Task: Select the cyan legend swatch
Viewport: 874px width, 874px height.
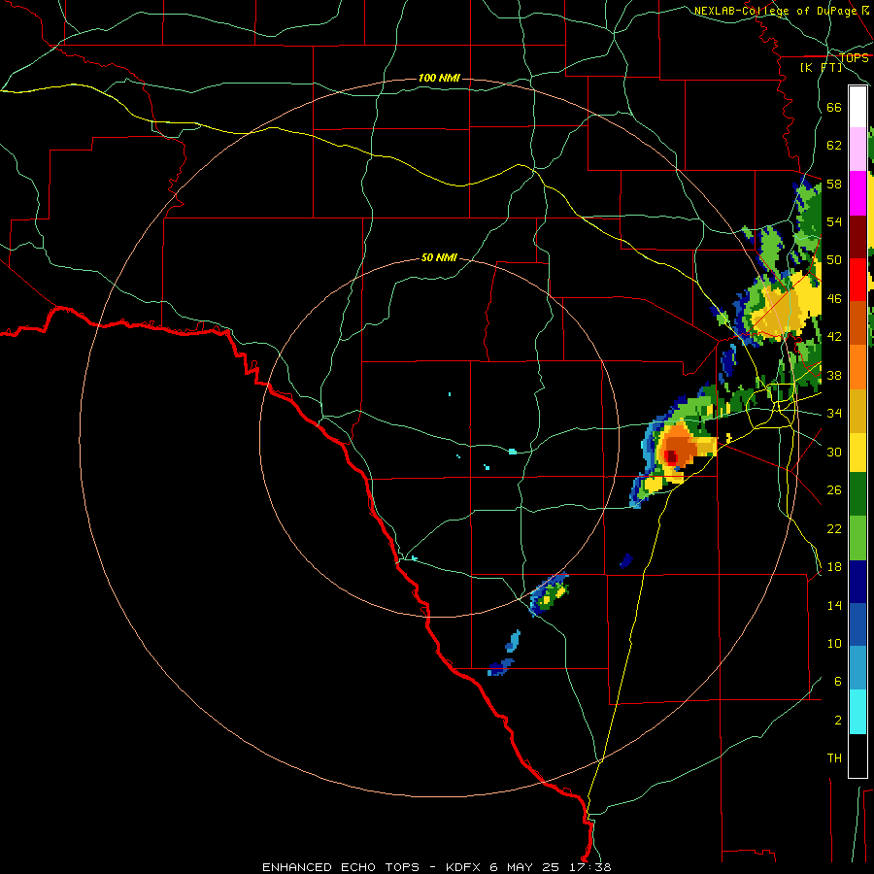Action: [857, 712]
